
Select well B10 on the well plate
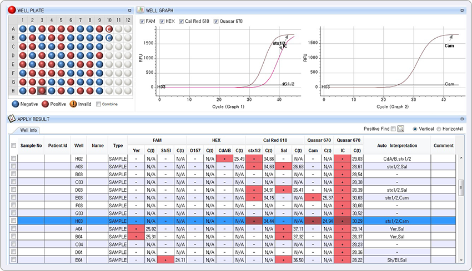click(x=109, y=38)
